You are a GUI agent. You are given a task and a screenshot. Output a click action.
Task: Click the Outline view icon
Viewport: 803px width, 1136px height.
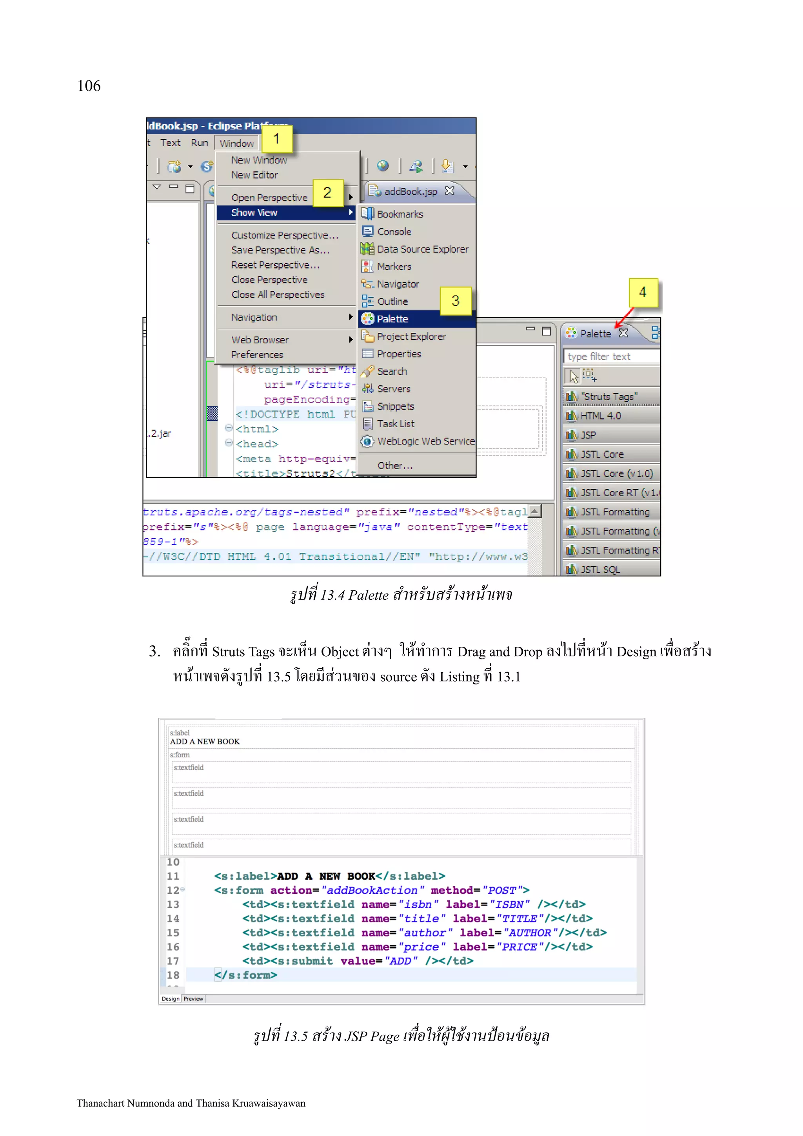(367, 301)
